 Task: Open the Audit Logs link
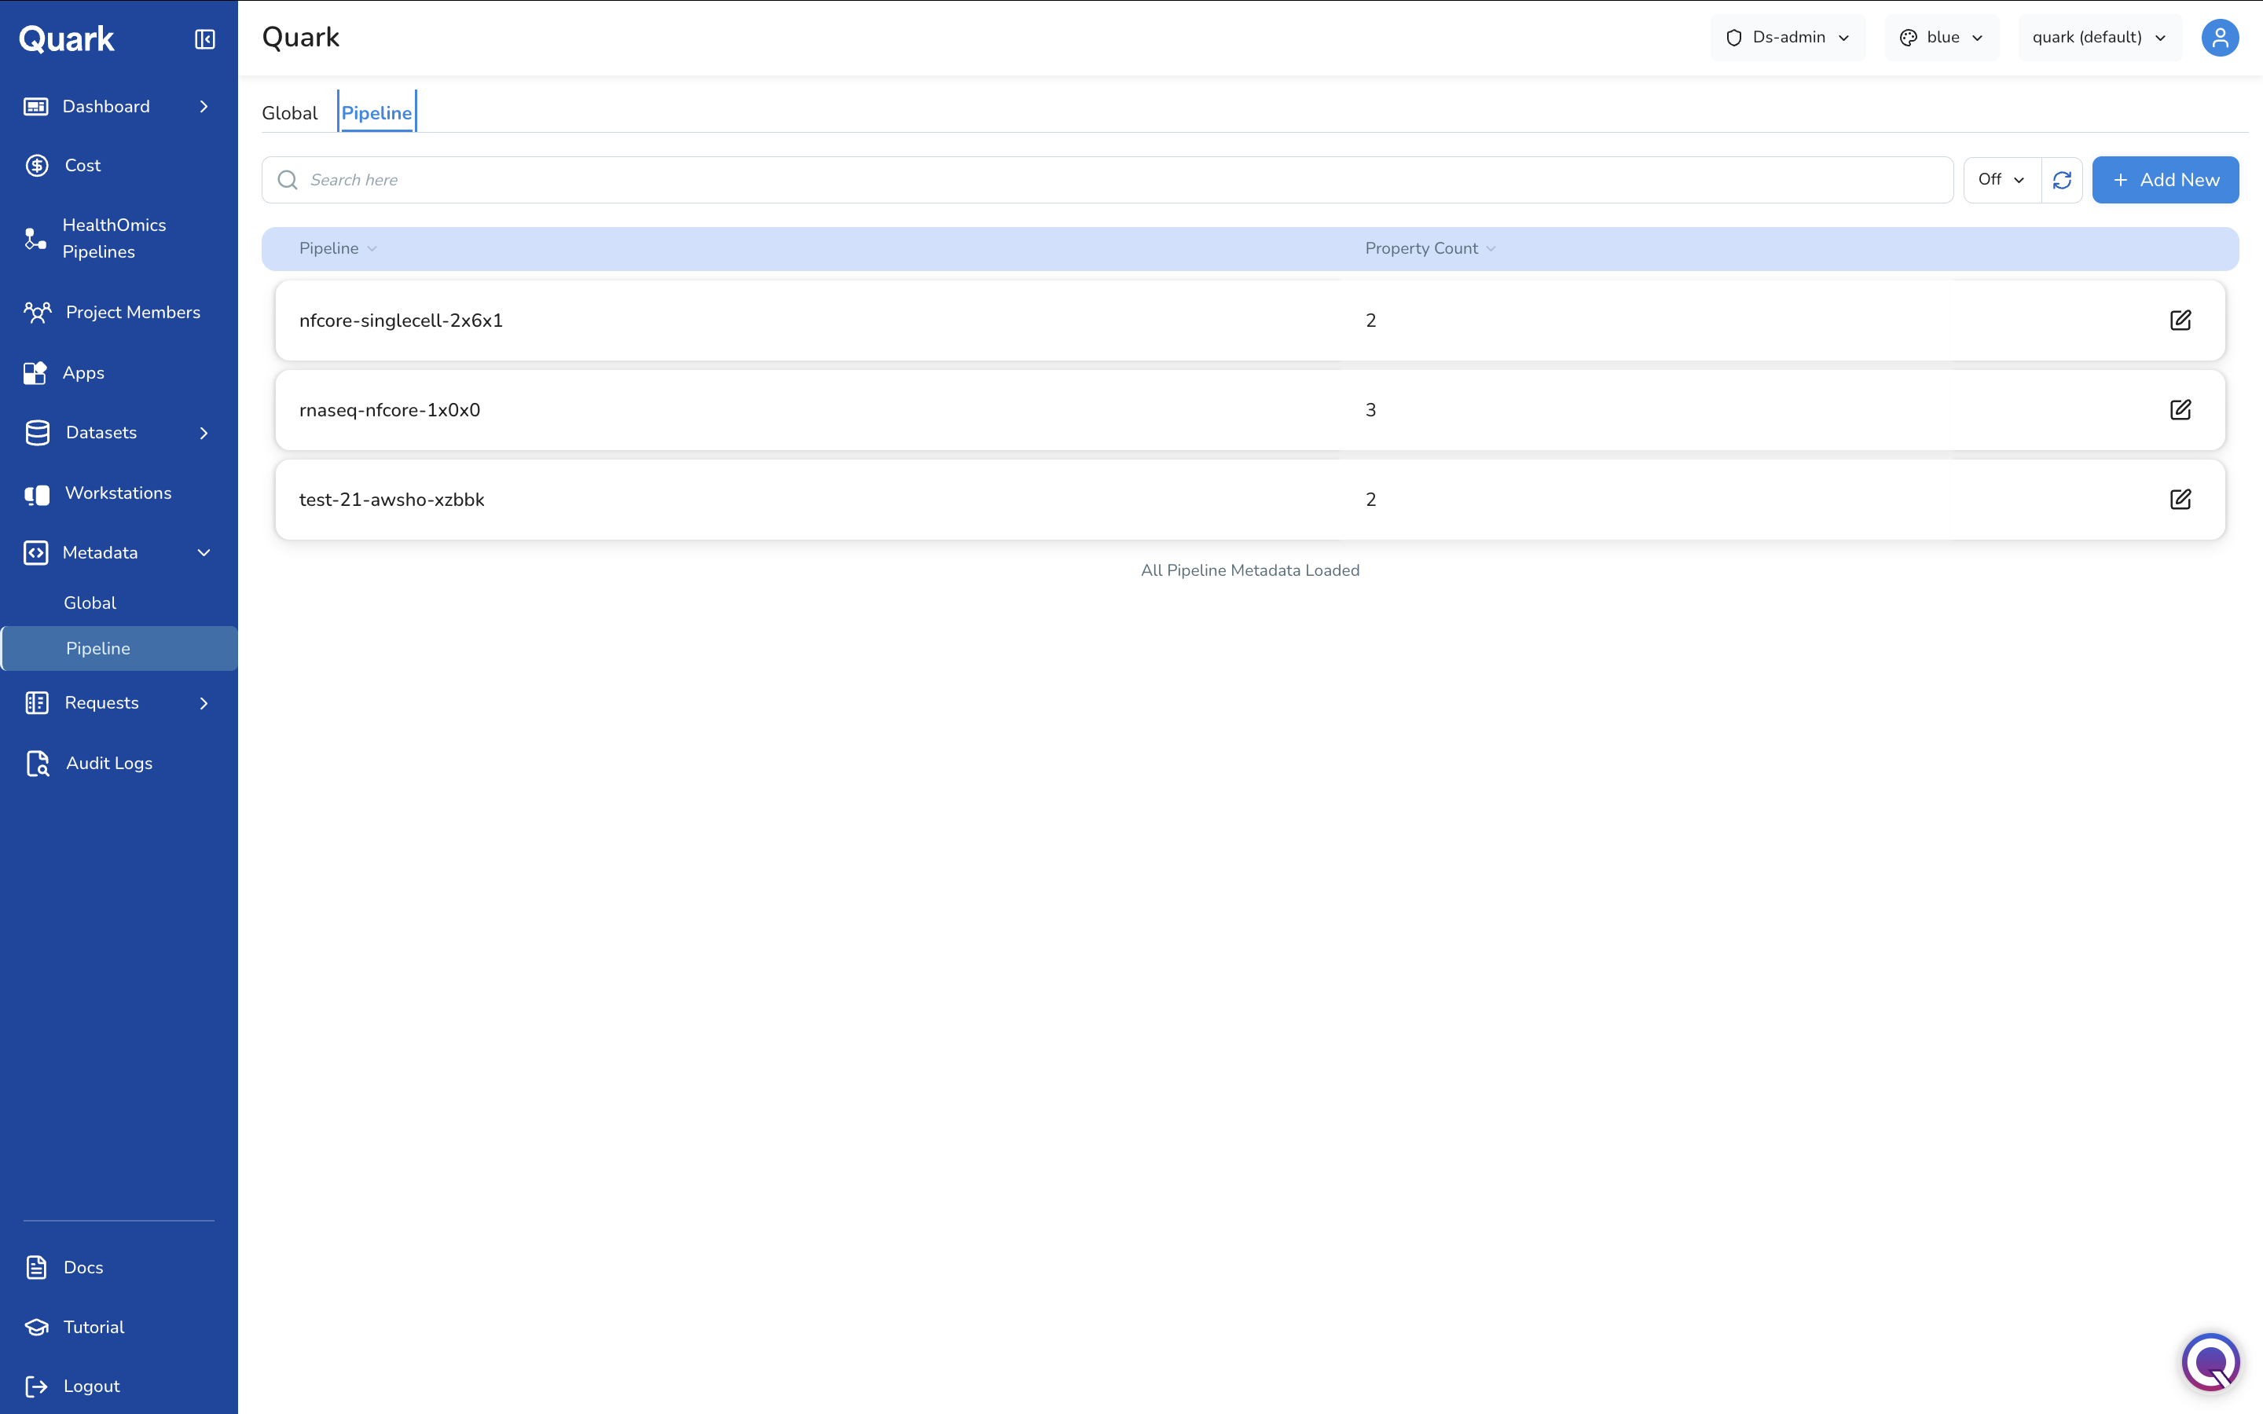click(108, 764)
